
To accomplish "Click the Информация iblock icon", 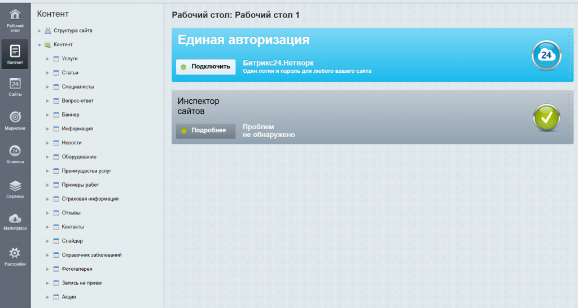I will (56, 129).
